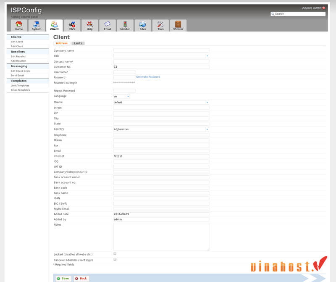336x282 pixels.
Task: Focus the Added date field
Action: (x=161, y=214)
